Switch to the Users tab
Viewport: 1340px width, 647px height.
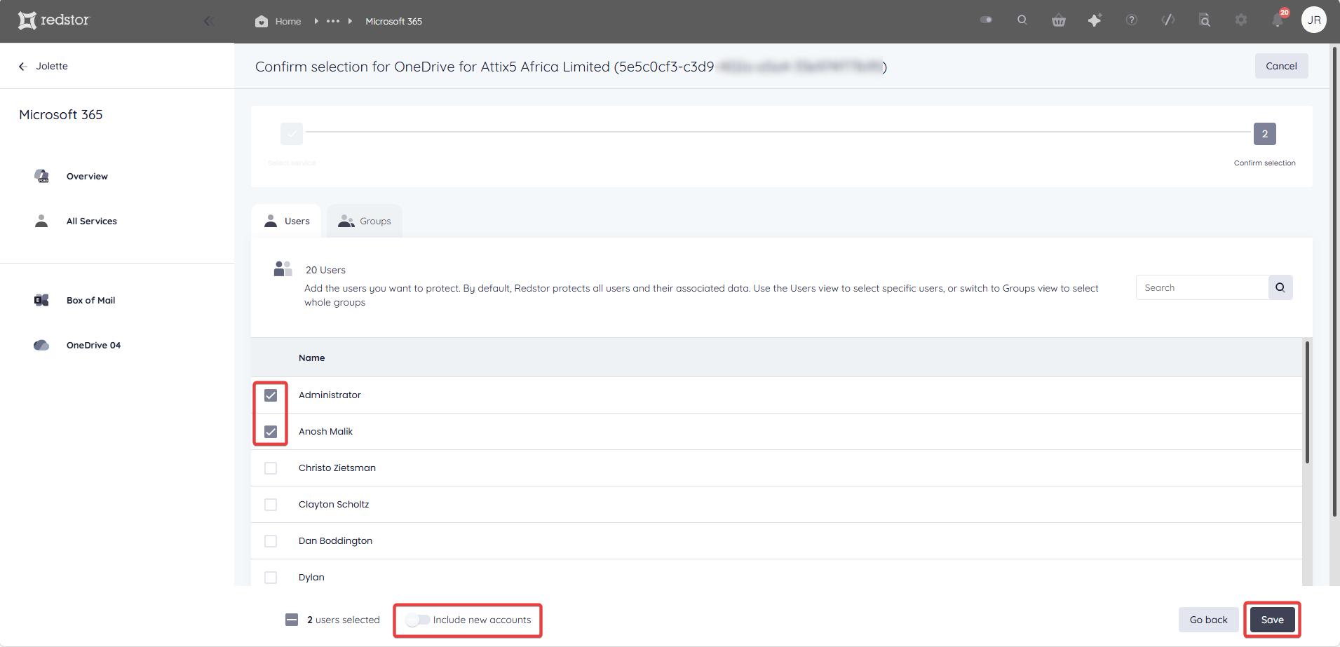[x=286, y=221]
